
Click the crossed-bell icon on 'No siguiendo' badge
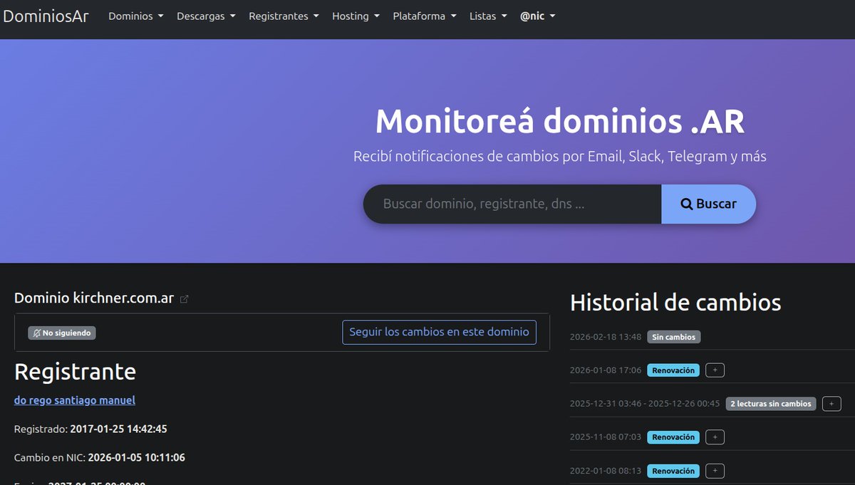tap(36, 333)
